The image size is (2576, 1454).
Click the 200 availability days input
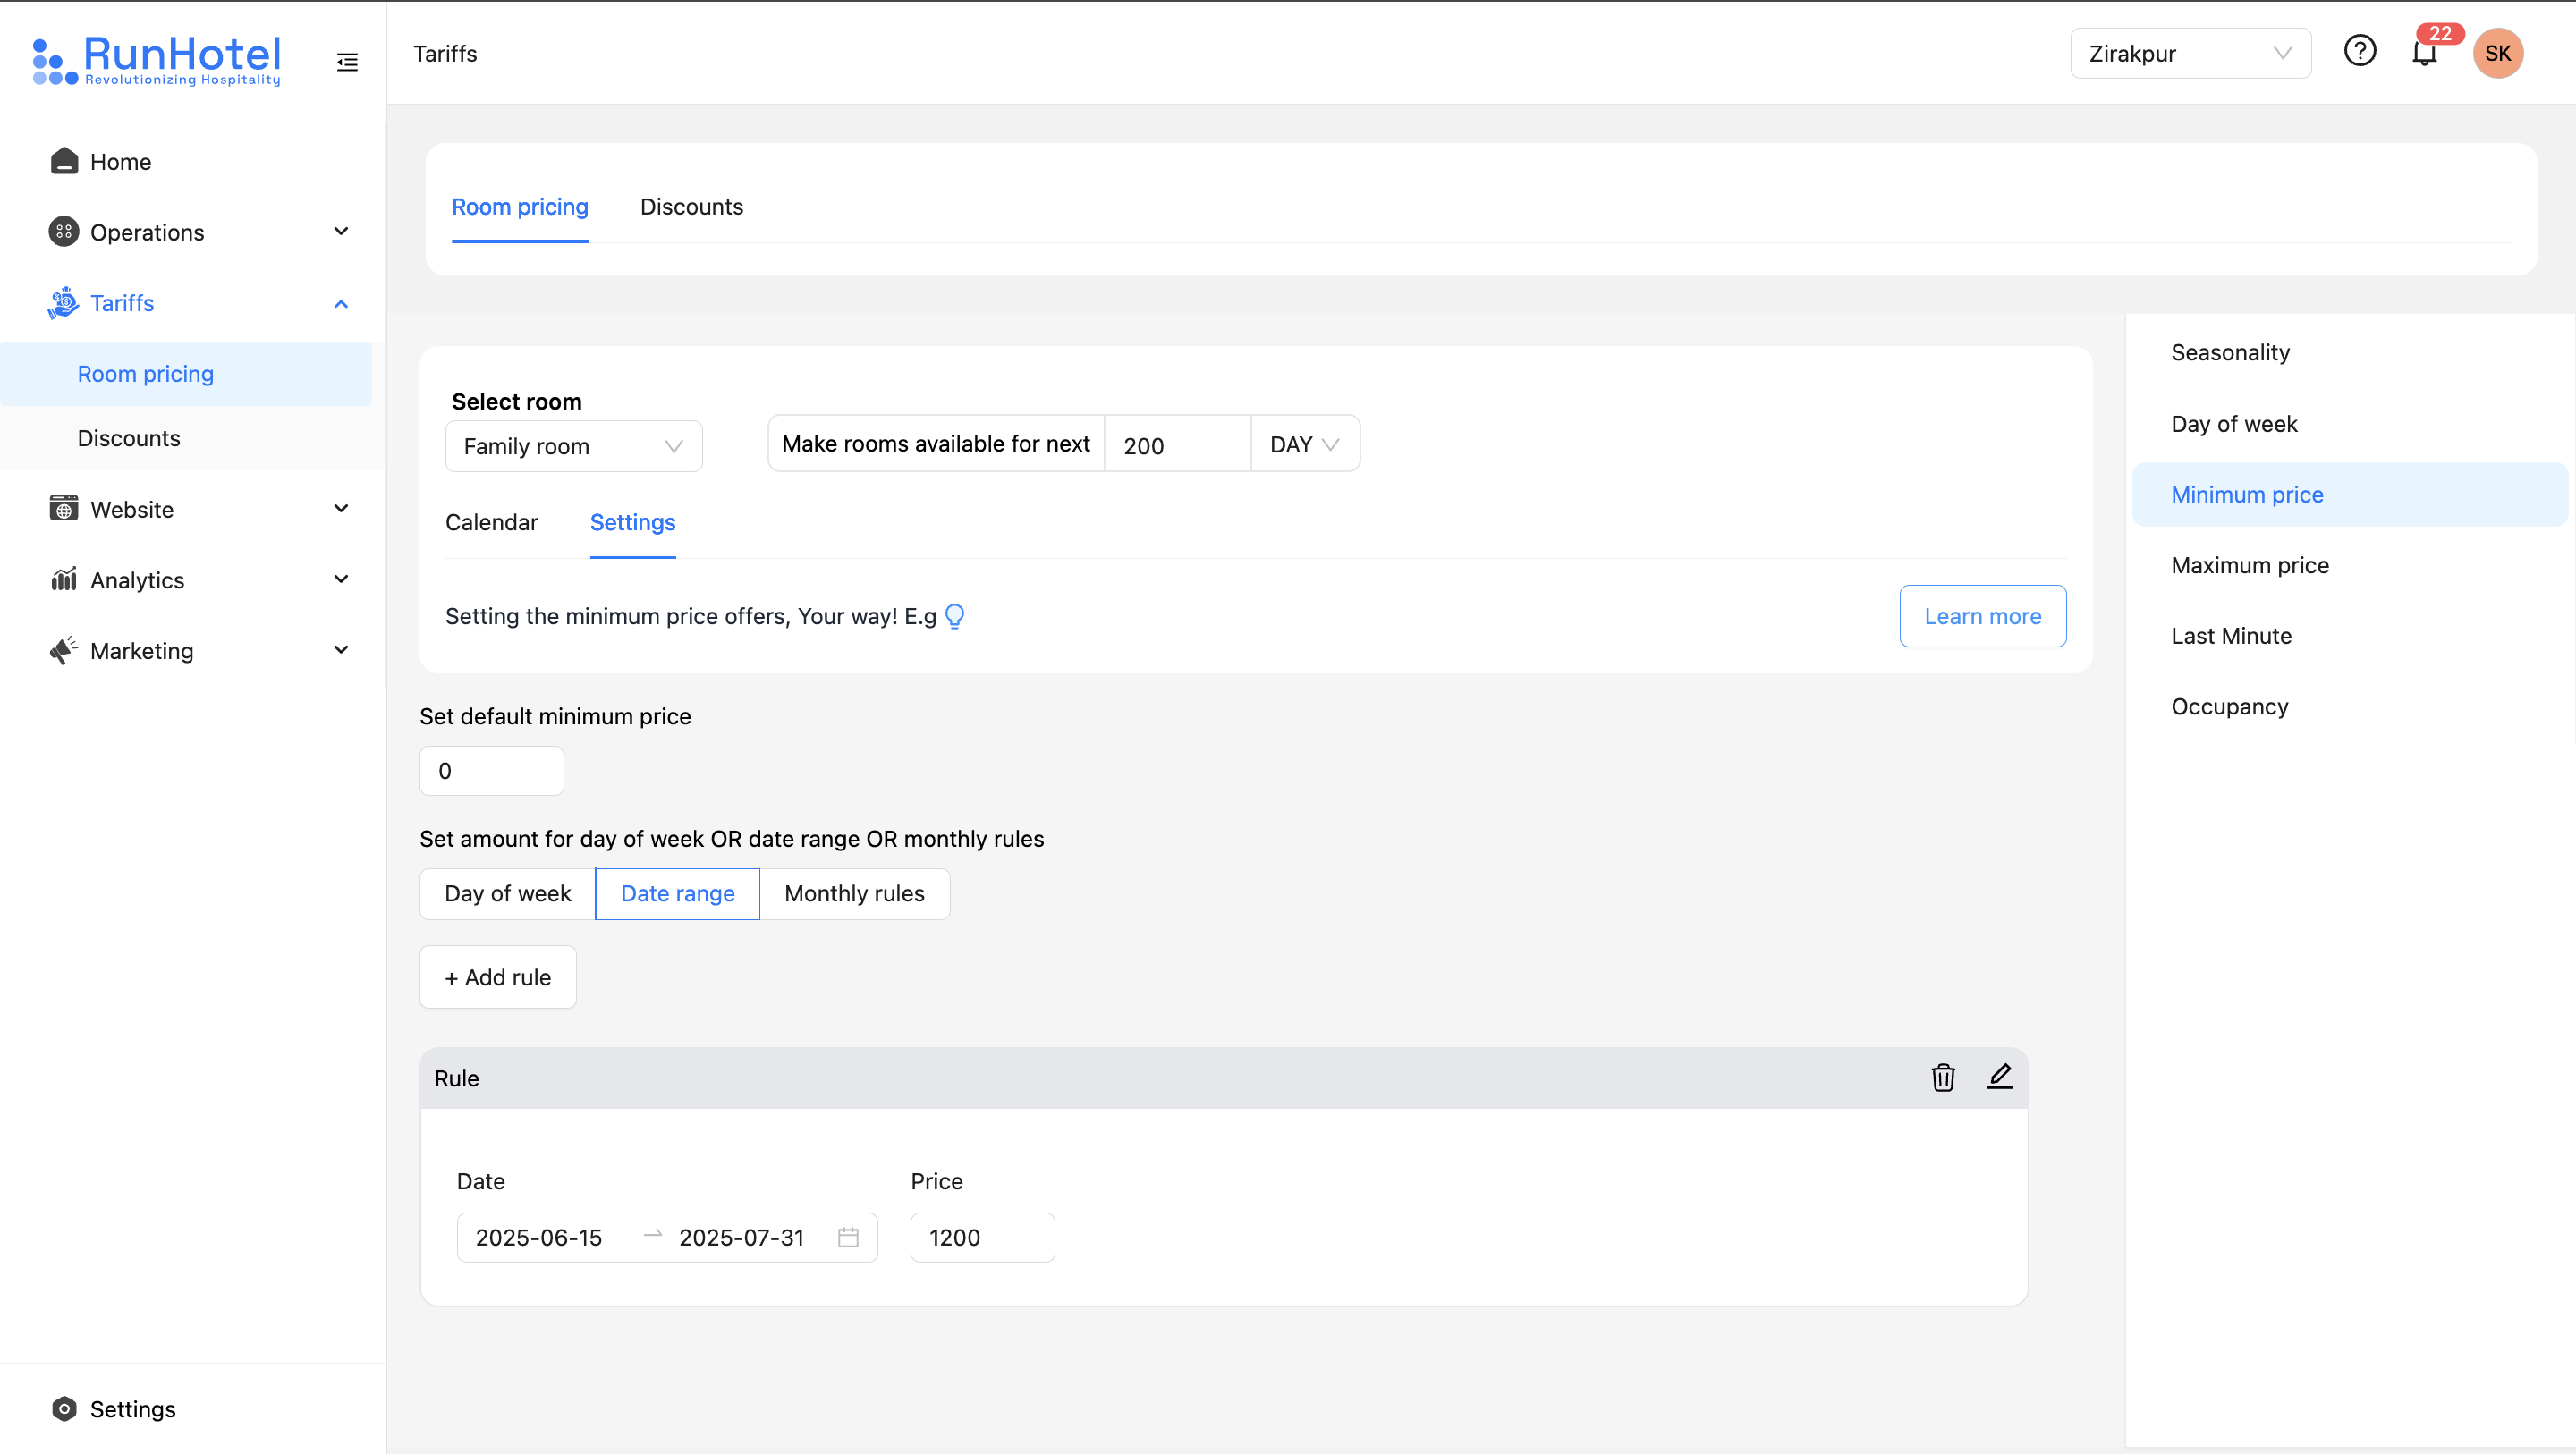(x=1177, y=444)
